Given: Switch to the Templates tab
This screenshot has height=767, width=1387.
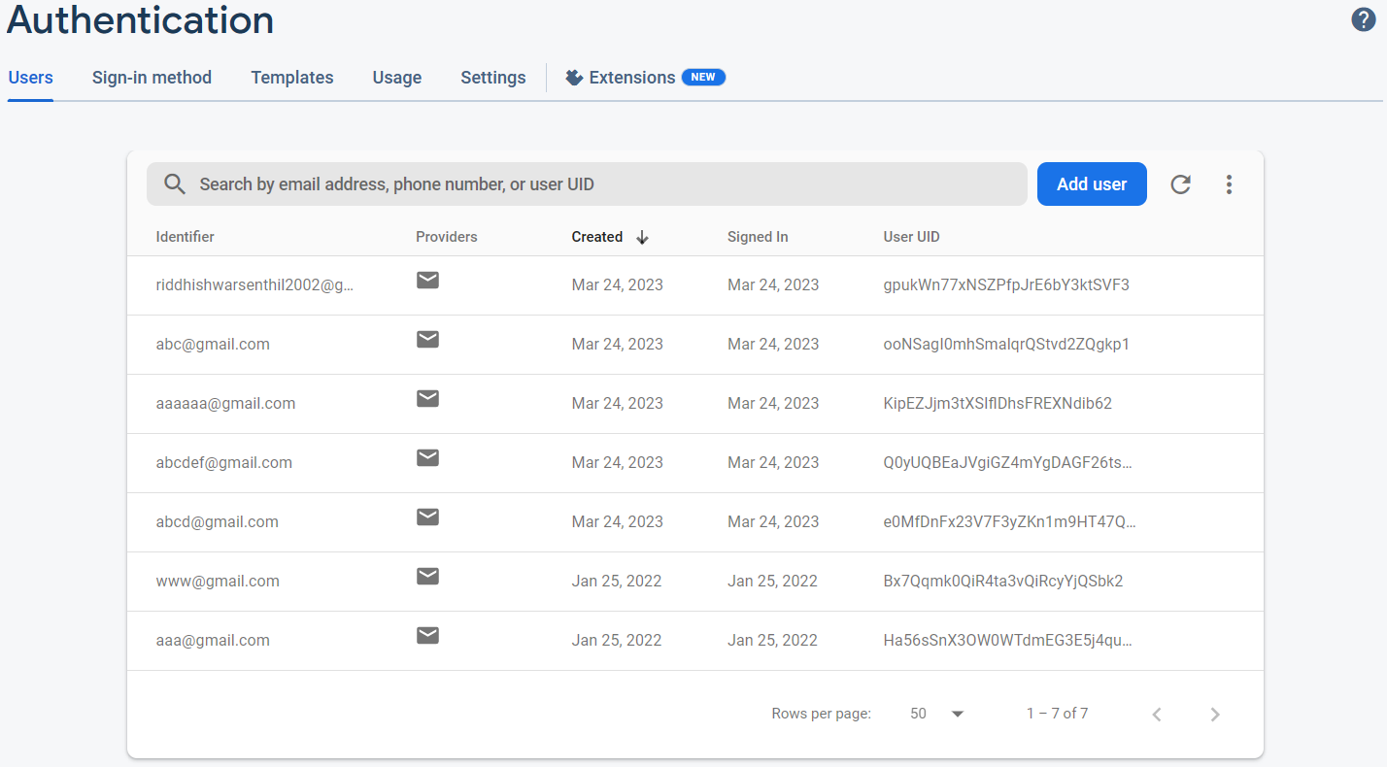Looking at the screenshot, I should (x=292, y=78).
